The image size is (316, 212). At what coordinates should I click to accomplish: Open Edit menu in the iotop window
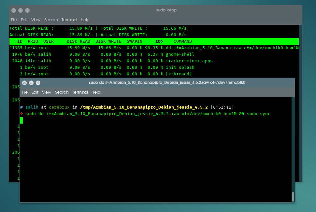click(24, 20)
